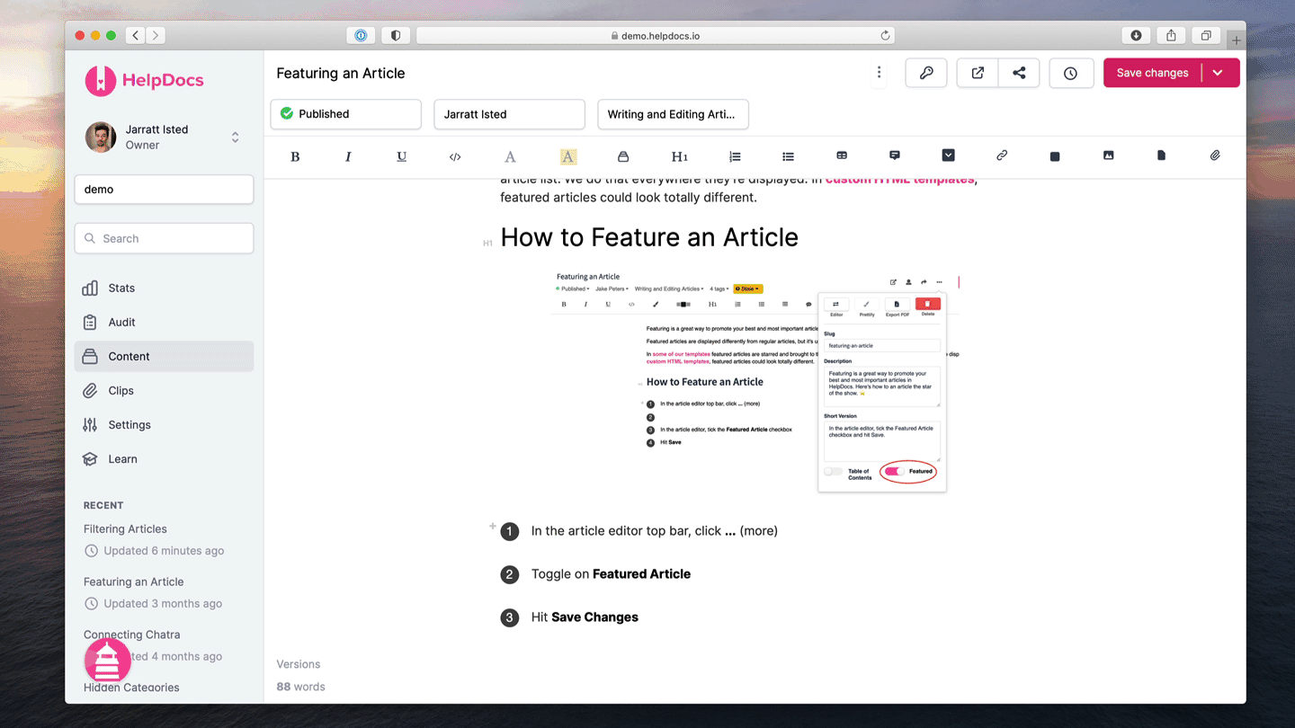Viewport: 1295px width, 728px height.
Task: Click step text Hit Save Changes
Action: 585,617
